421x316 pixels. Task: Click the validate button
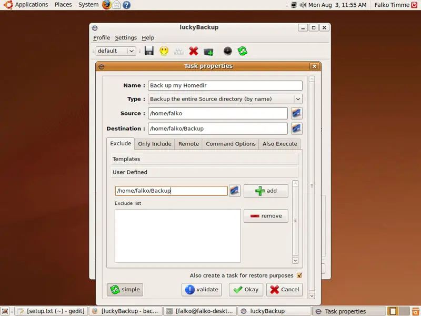click(202, 290)
